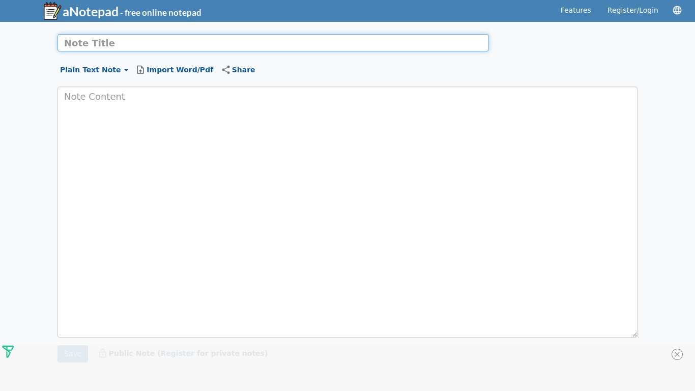Click the text area resize handle
The width and height of the screenshot is (695, 391).
coord(634,334)
